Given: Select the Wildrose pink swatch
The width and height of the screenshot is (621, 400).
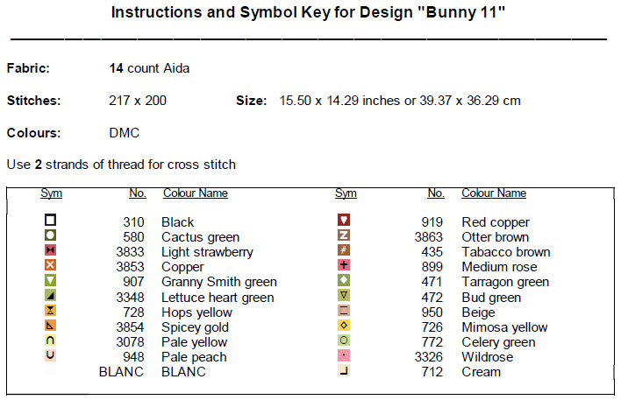Looking at the screenshot, I should click(344, 356).
